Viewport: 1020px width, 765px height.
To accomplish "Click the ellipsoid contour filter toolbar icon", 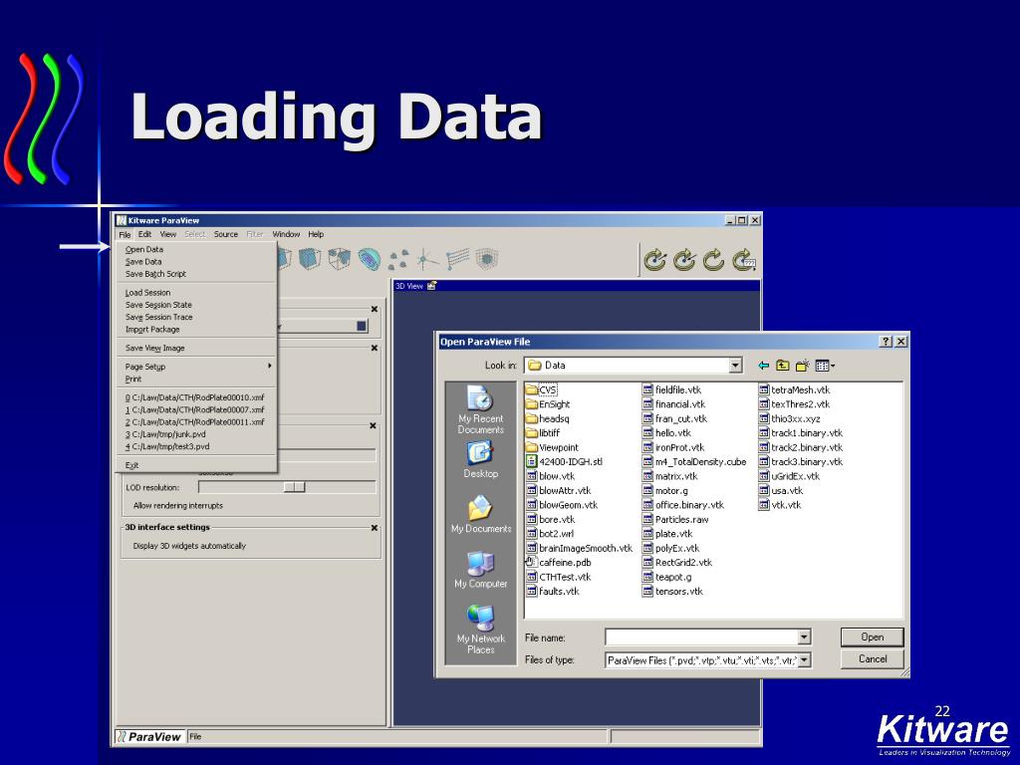I will [x=369, y=259].
